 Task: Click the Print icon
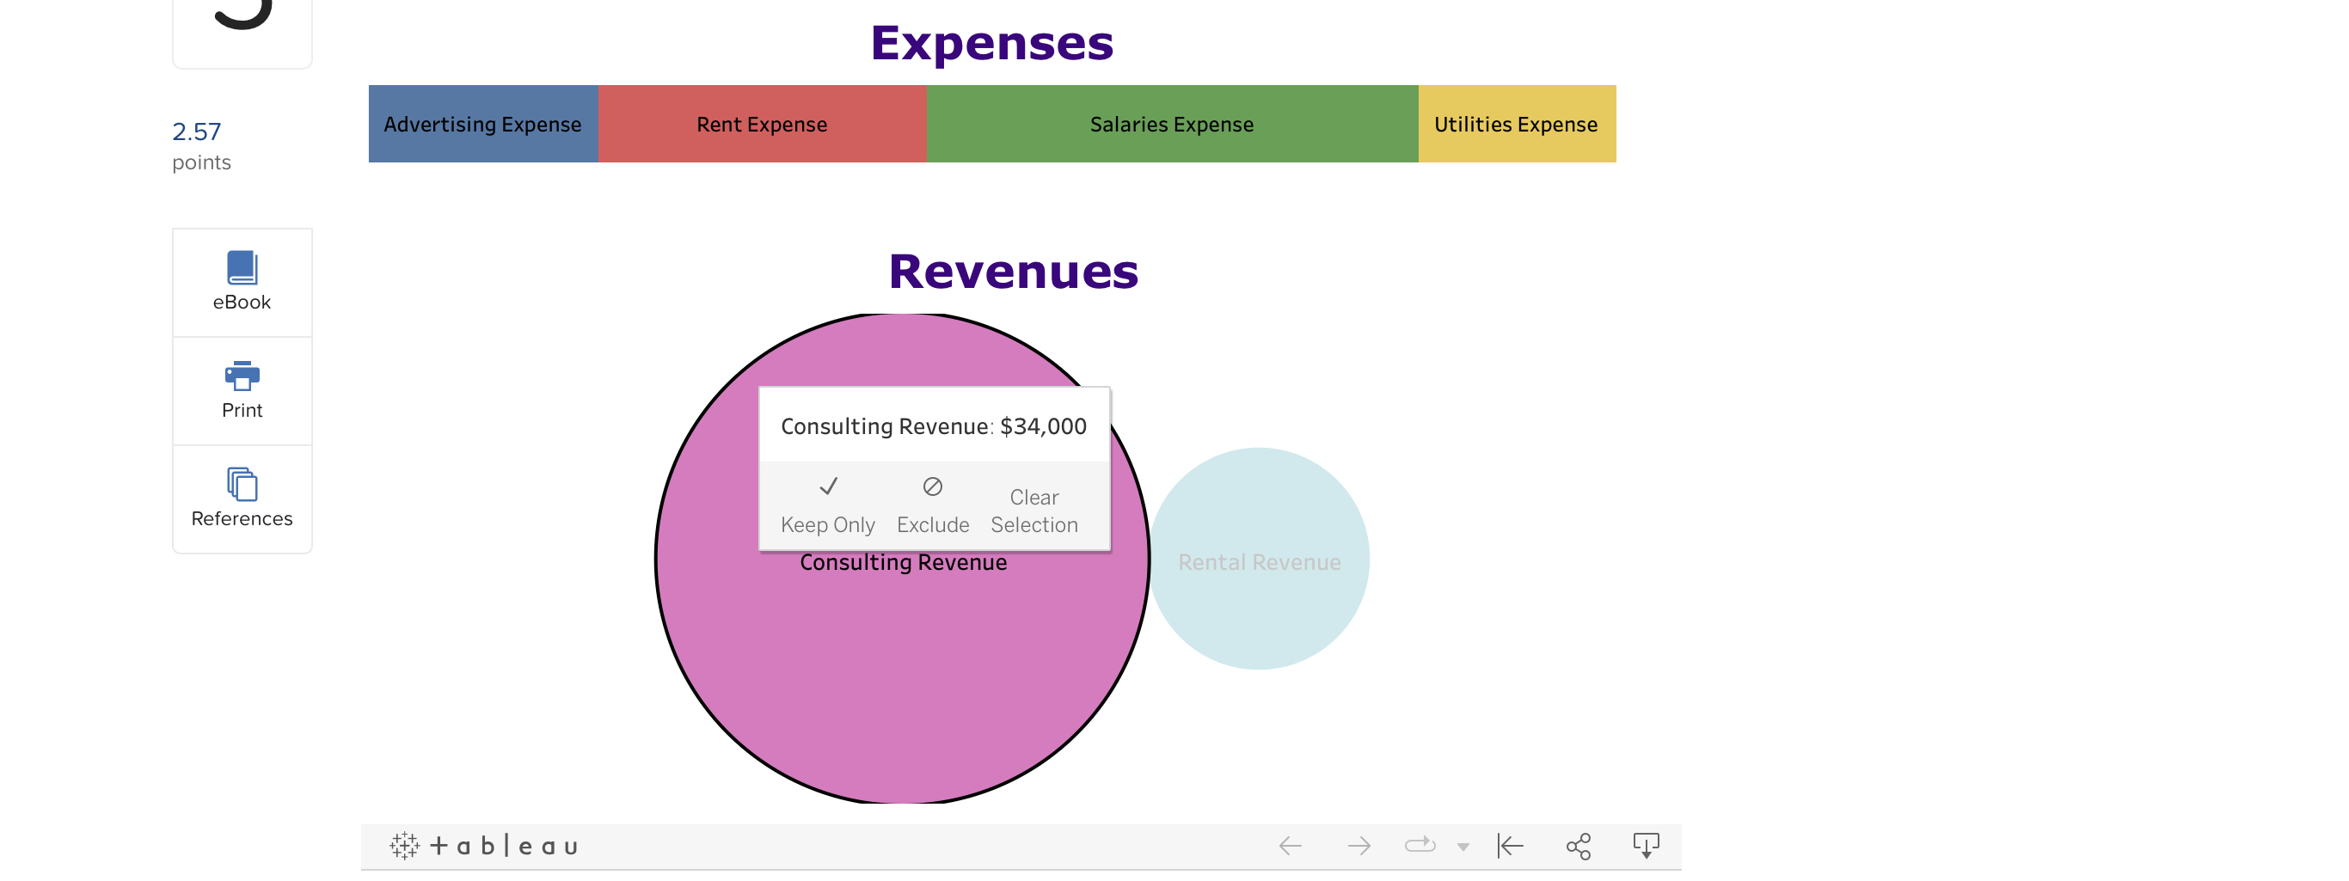[x=242, y=376]
